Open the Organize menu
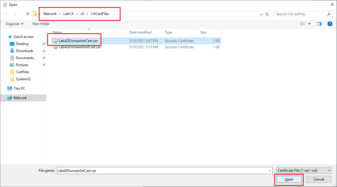 (x=14, y=24)
